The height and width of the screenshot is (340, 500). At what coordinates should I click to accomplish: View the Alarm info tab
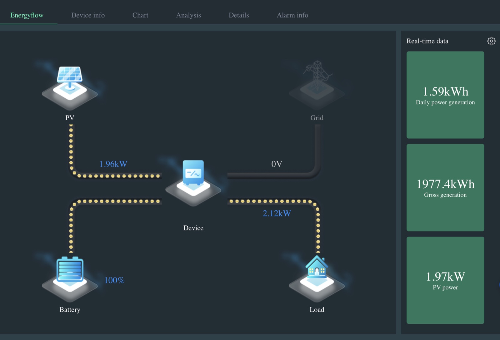click(x=292, y=15)
